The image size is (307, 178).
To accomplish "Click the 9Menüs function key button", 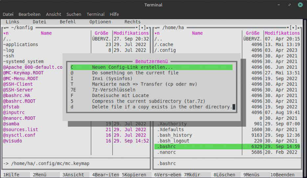I will tap(257, 175).
